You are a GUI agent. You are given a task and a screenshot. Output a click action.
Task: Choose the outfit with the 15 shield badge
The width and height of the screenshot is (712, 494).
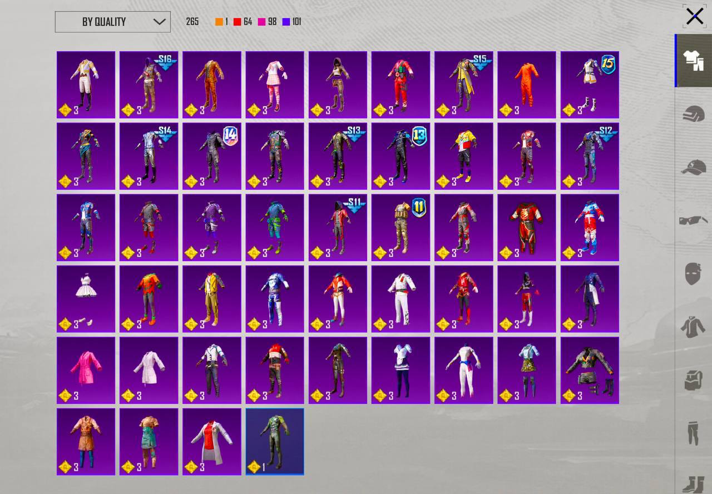590,85
